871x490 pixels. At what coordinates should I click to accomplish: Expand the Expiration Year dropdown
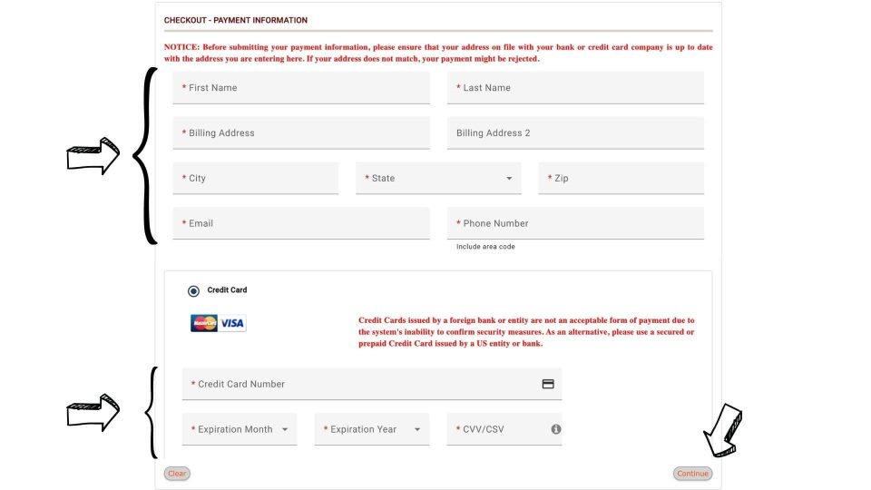click(x=372, y=429)
